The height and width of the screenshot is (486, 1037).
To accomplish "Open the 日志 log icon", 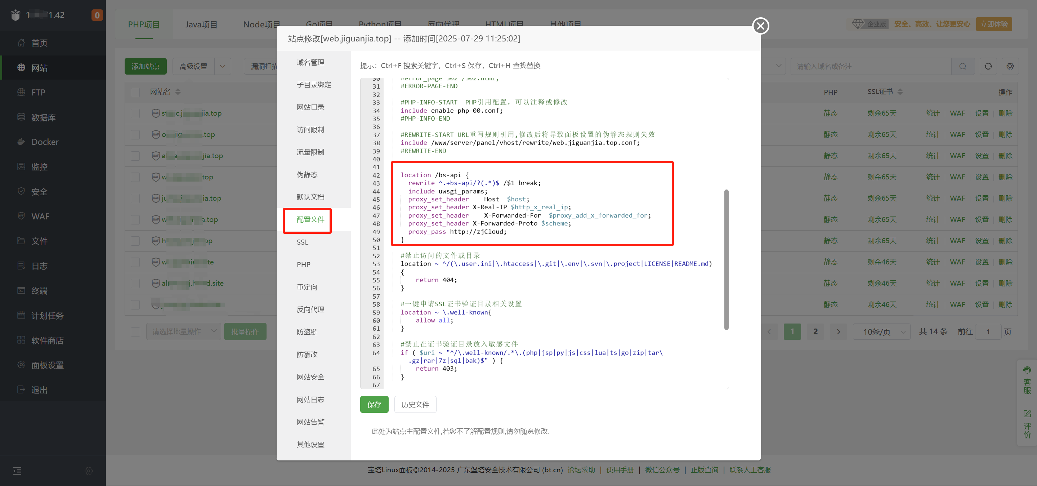I will pos(21,266).
